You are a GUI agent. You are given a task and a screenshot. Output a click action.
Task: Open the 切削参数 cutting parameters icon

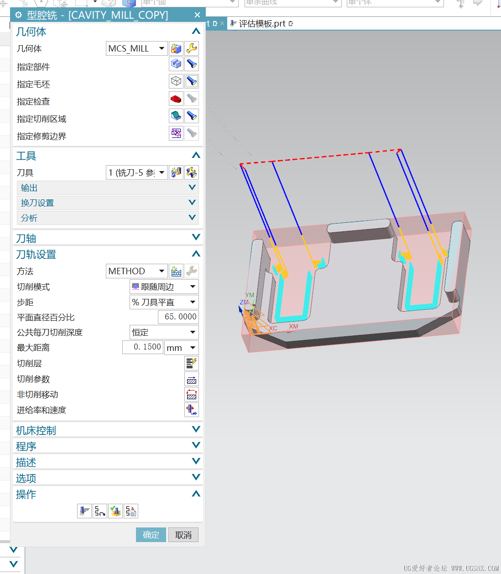tap(192, 379)
